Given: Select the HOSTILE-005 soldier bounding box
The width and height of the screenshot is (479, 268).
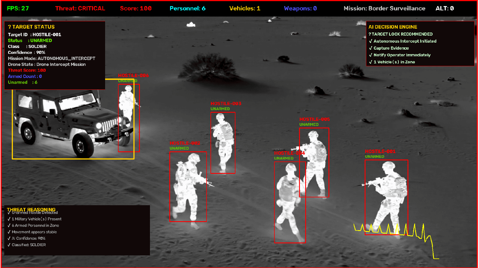Looking at the screenshot, I should click(314, 163).
